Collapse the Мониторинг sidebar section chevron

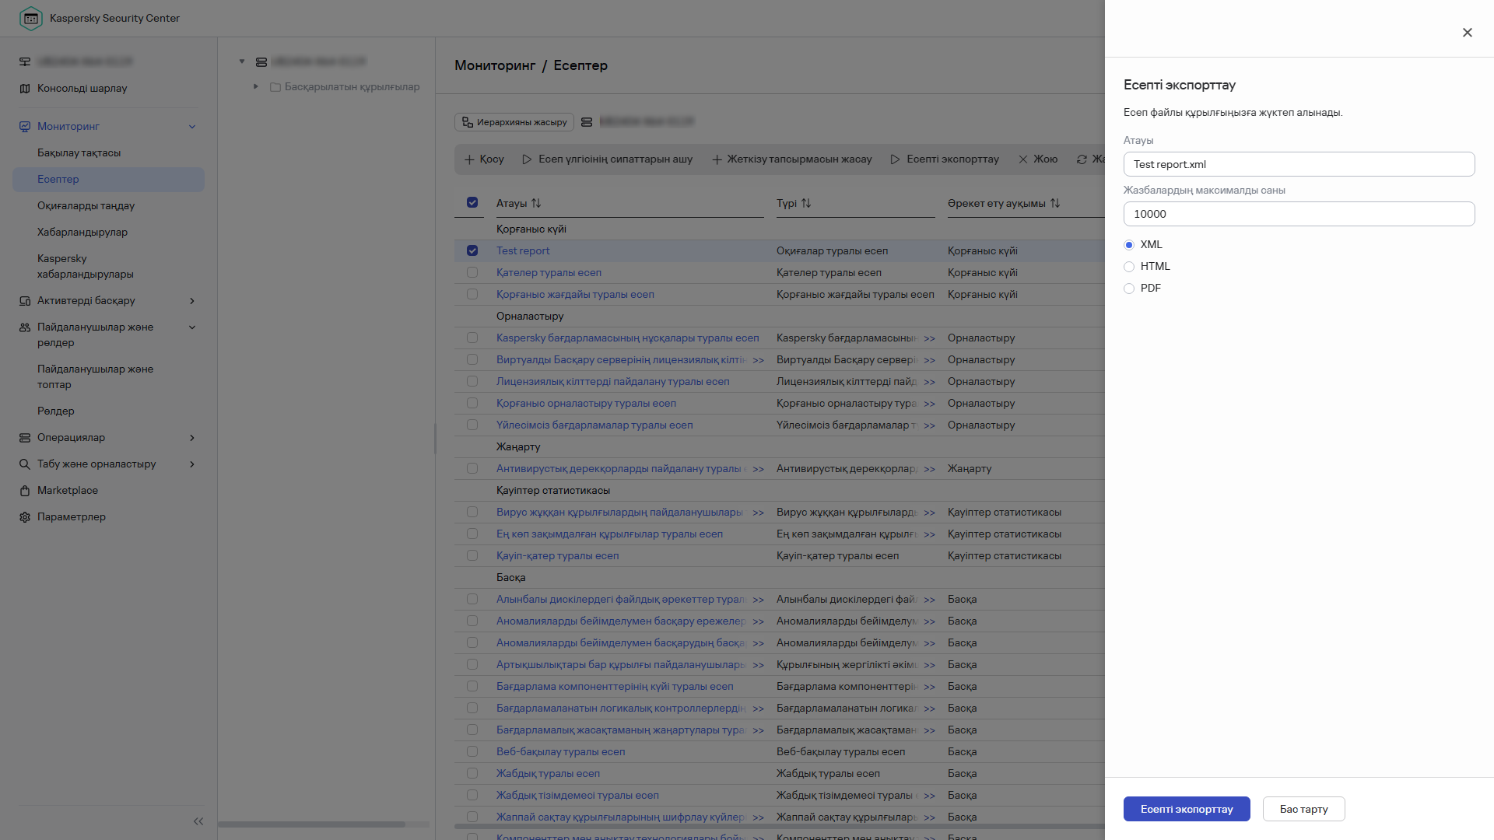(x=192, y=127)
